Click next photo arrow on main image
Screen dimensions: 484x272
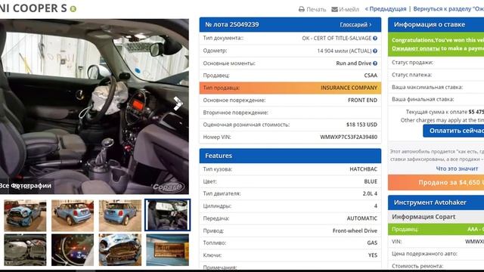(x=178, y=104)
